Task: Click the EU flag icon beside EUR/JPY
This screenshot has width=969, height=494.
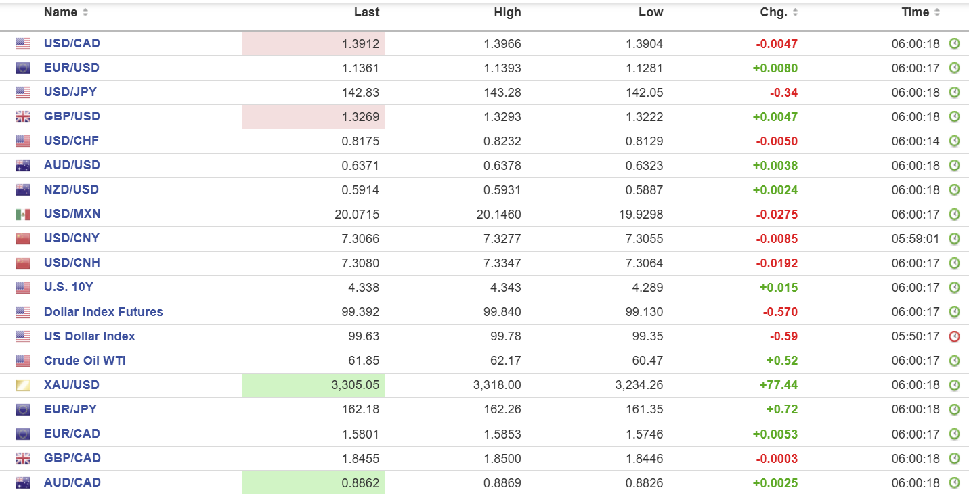Action: coord(23,409)
